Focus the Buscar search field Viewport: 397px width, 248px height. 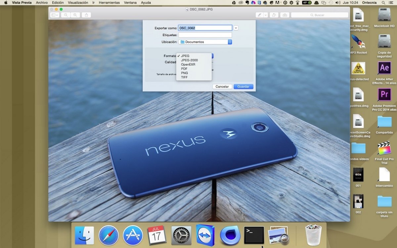(x=320, y=15)
